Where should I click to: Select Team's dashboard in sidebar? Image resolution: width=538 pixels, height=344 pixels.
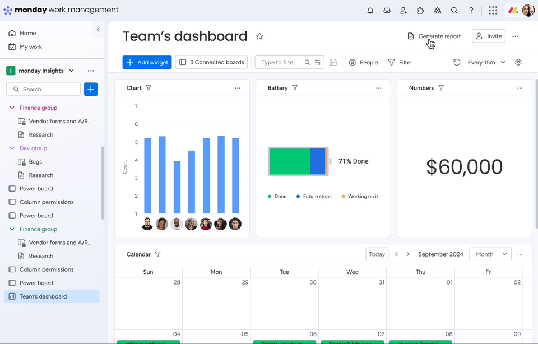52,297
